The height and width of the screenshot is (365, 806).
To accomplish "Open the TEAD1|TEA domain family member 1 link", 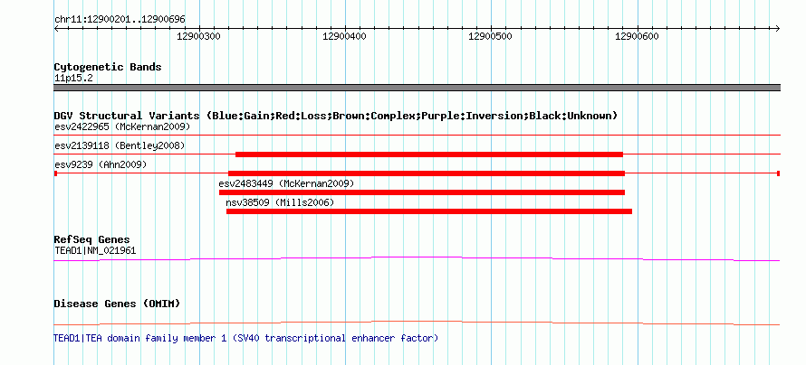I will (x=246, y=338).
